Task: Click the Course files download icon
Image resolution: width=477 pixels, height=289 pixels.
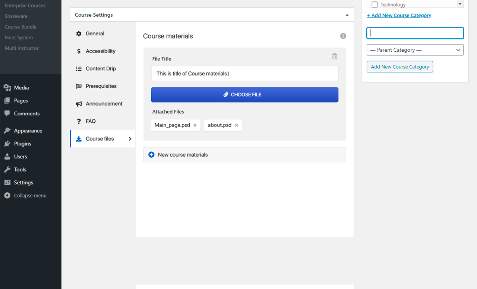Action: pyautogui.click(x=79, y=138)
